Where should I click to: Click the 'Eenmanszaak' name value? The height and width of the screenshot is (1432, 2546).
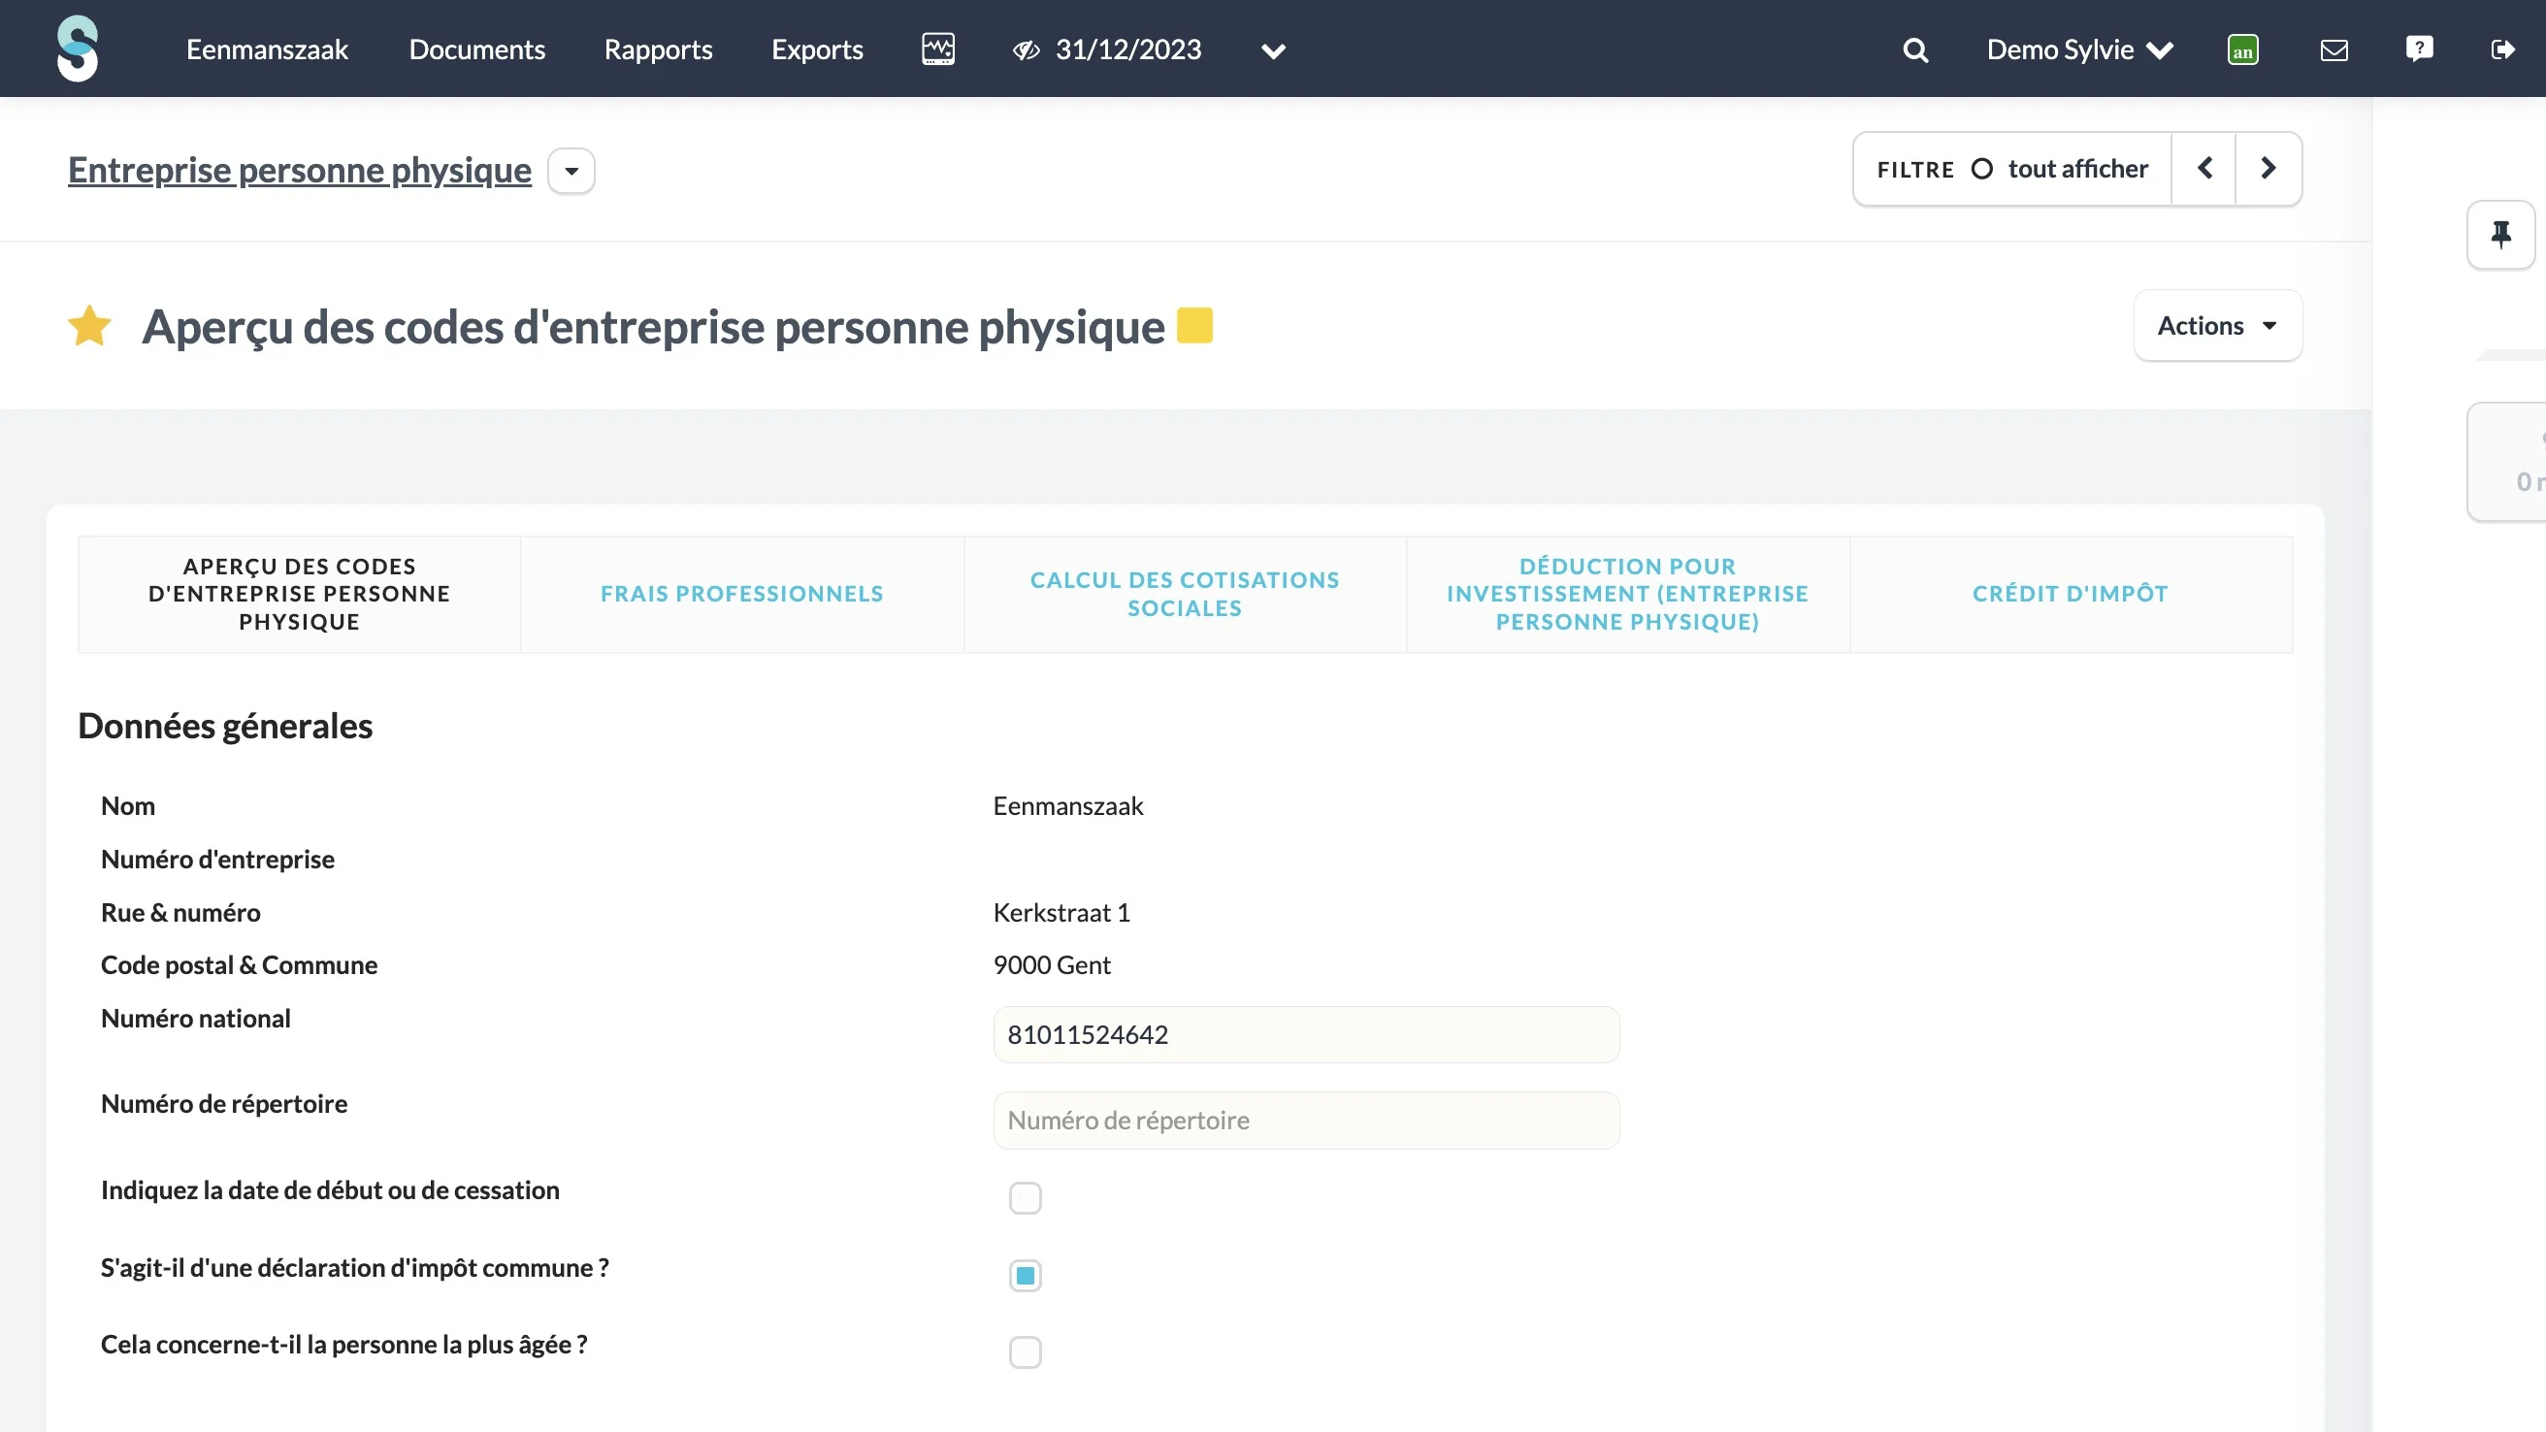[1067, 805]
